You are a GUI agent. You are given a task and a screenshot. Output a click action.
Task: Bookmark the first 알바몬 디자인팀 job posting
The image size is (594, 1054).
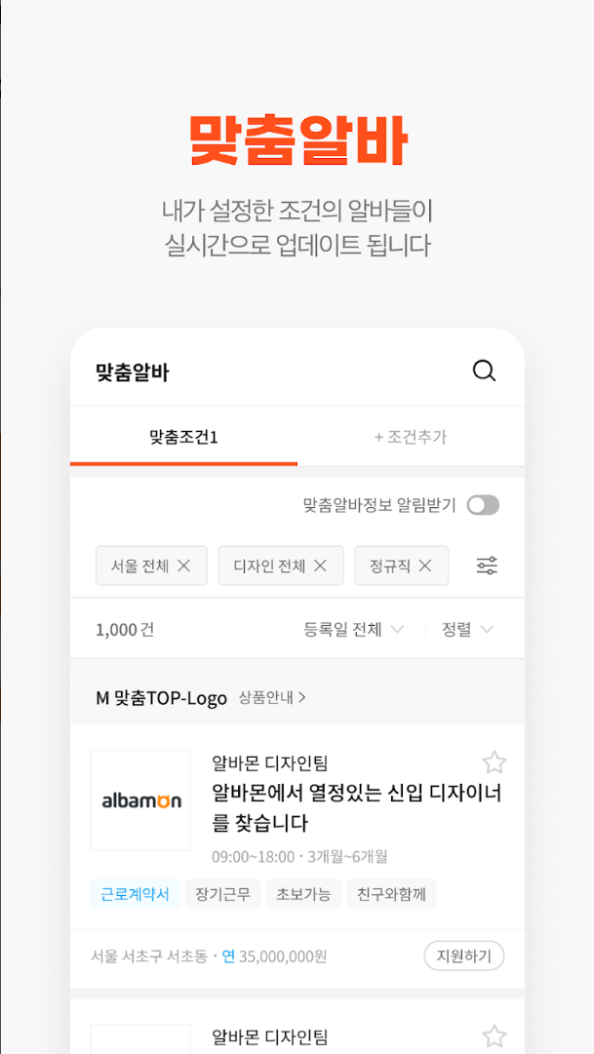point(495,762)
